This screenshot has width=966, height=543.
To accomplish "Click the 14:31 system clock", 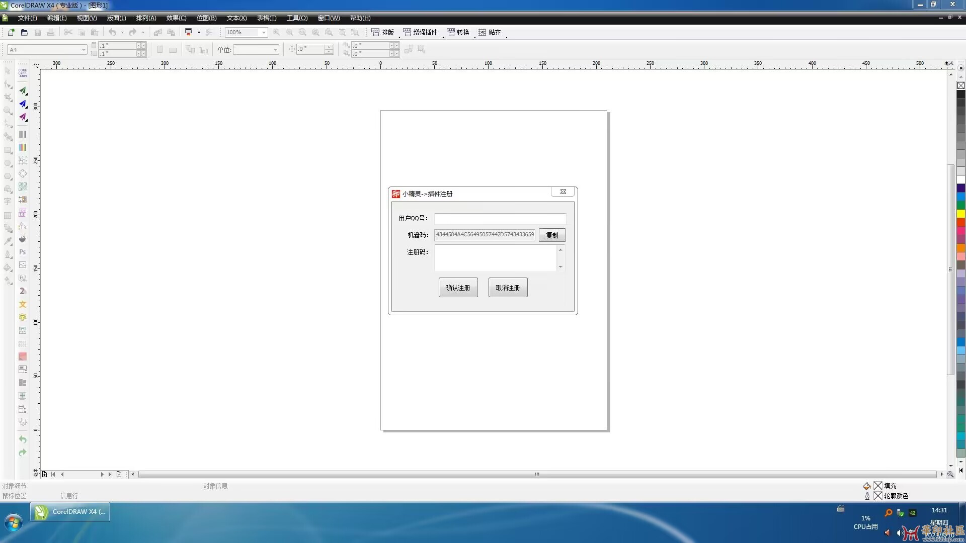I will coord(939,510).
